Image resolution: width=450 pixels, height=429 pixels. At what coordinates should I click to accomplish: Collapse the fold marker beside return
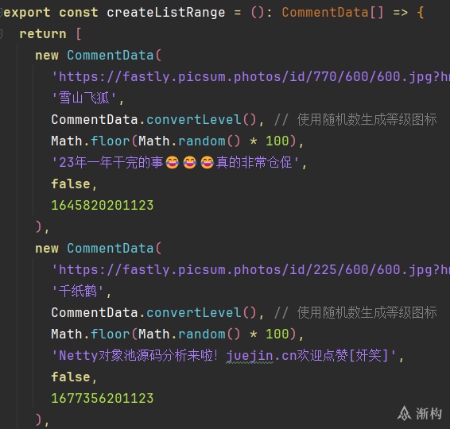point(1,34)
